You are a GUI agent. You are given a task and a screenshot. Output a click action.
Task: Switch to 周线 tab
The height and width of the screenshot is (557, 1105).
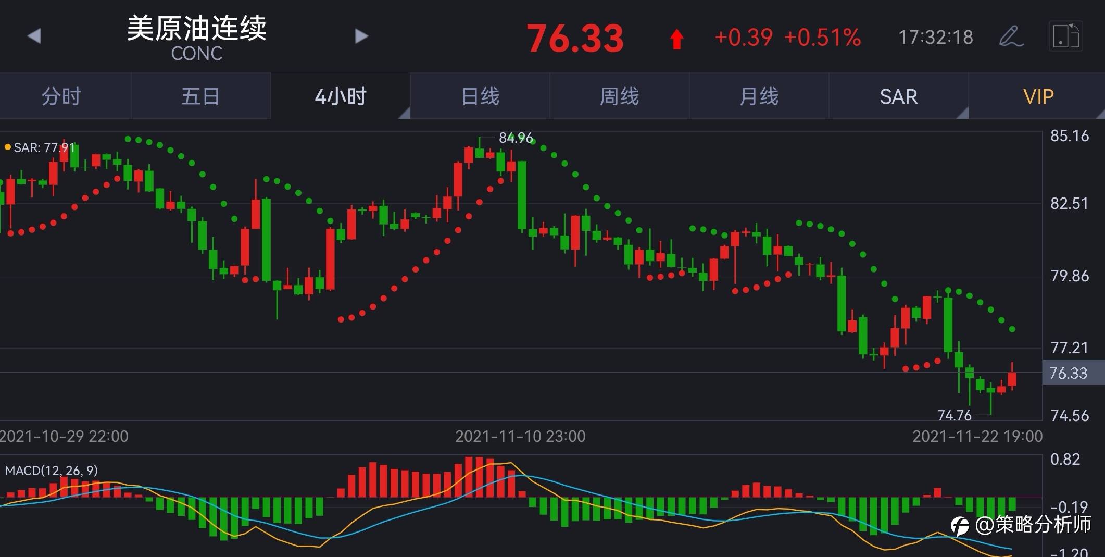pyautogui.click(x=619, y=96)
